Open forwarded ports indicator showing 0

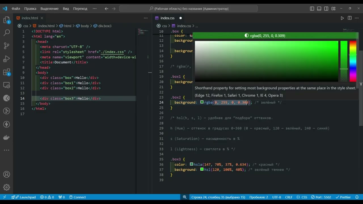62,197
